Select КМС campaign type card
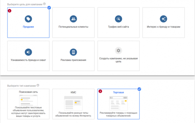 point(73,104)
